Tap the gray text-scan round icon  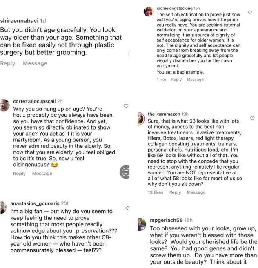[x=125, y=172]
